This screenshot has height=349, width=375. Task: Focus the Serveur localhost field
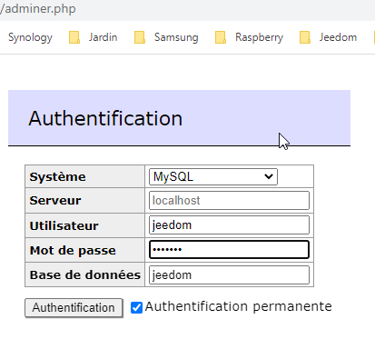(229, 200)
